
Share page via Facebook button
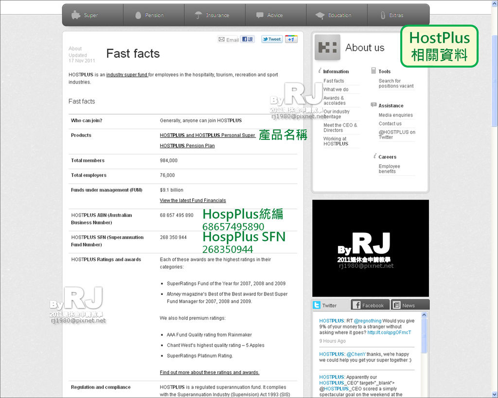click(248, 39)
